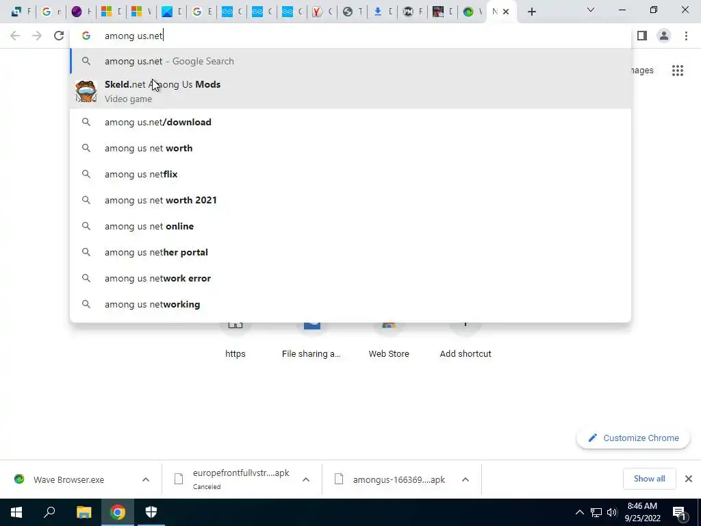Close the downloads bar

tap(689, 479)
